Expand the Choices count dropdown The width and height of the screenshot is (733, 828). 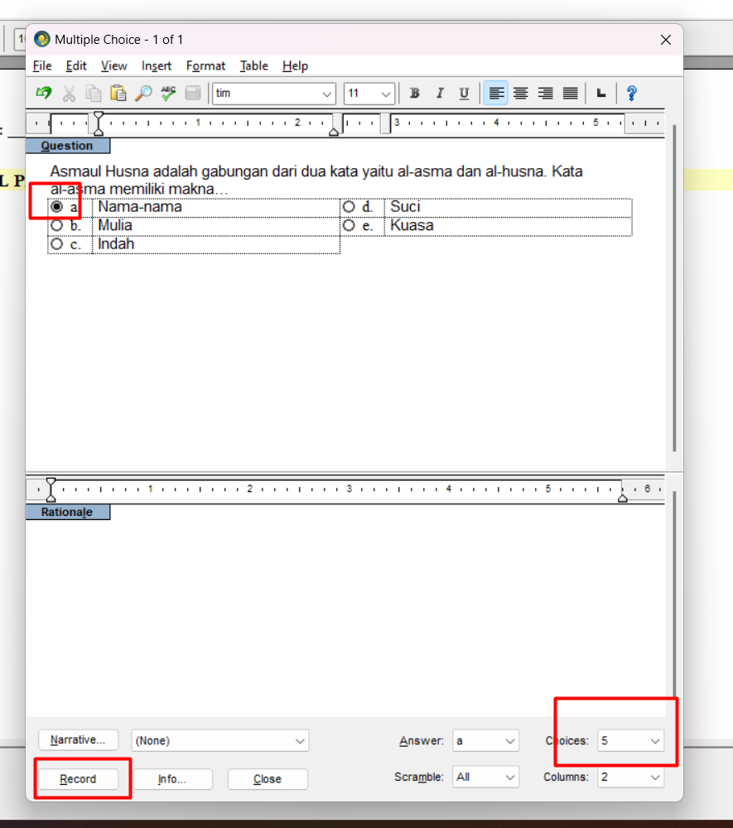631,741
